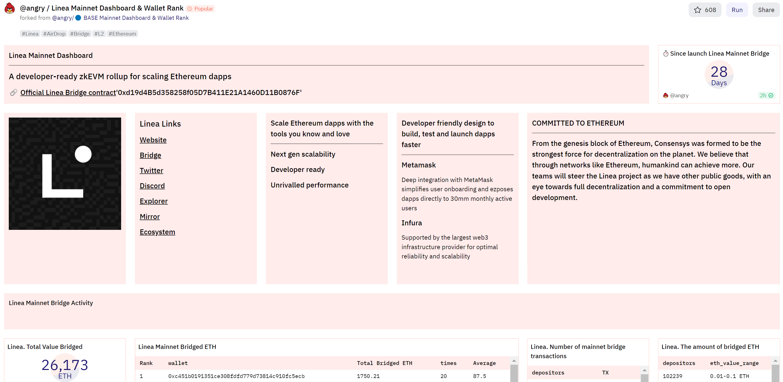This screenshot has width=783, height=382.
Task: Star the dashboard with 608 stars
Action: (x=704, y=10)
